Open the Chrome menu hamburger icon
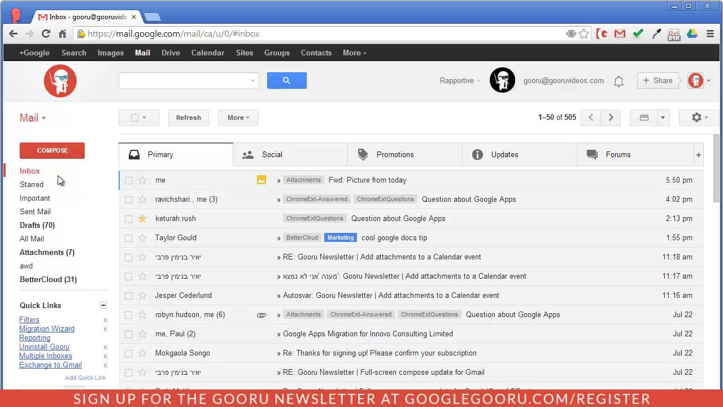Screen dimensions: 723x407 tap(710, 34)
